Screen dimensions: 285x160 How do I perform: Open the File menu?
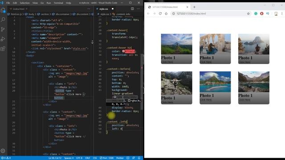[8, 3]
